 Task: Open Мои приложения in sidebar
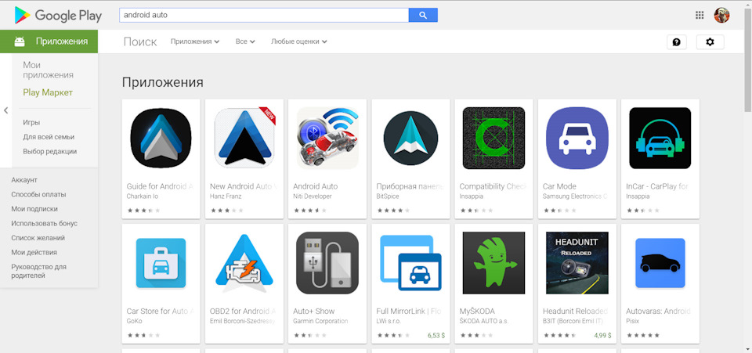[48, 70]
